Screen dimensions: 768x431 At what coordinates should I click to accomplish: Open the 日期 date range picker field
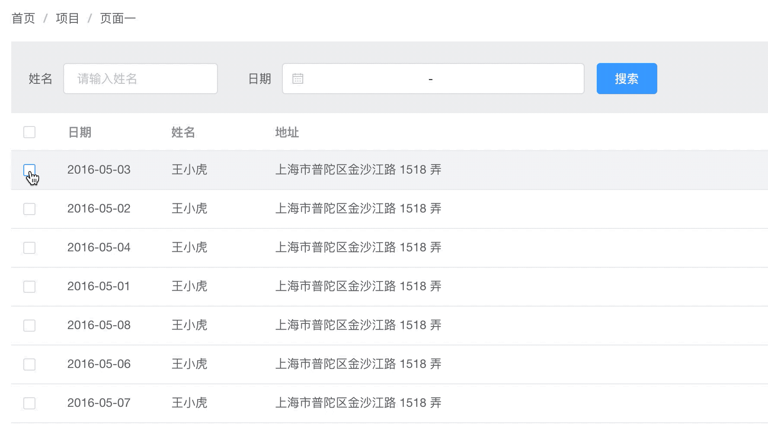coord(433,79)
